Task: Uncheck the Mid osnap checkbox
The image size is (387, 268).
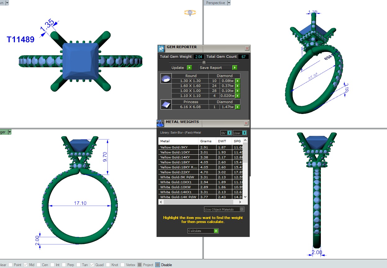Action: coord(26,265)
